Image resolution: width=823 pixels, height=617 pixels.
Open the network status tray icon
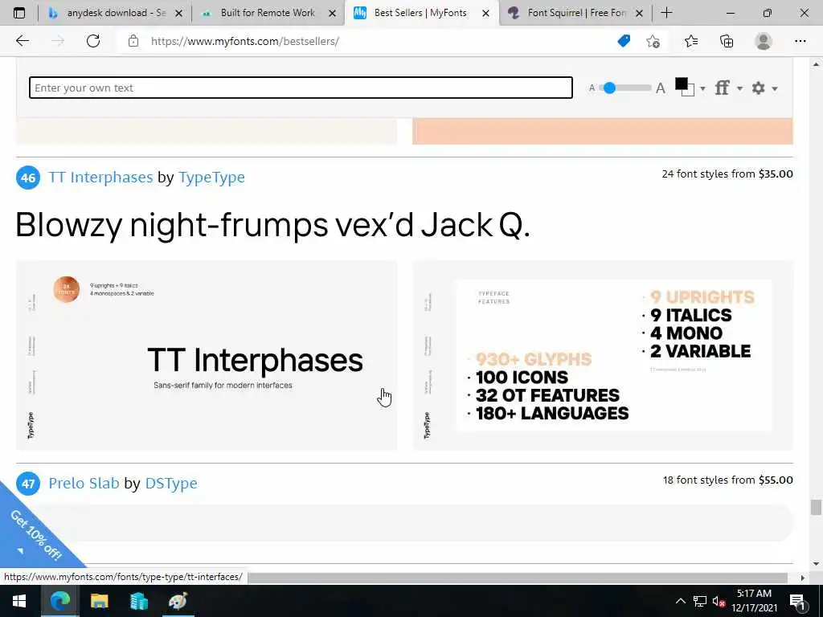700,601
